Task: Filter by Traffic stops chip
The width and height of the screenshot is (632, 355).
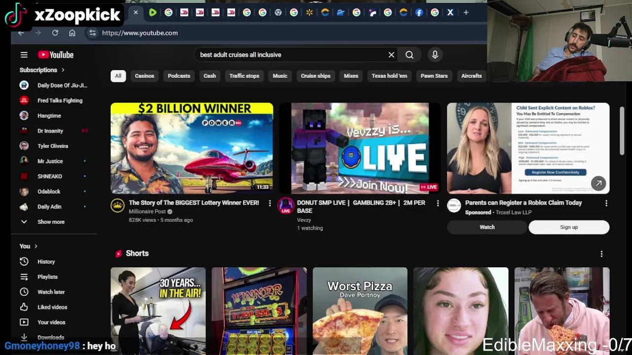Action: pyautogui.click(x=244, y=76)
